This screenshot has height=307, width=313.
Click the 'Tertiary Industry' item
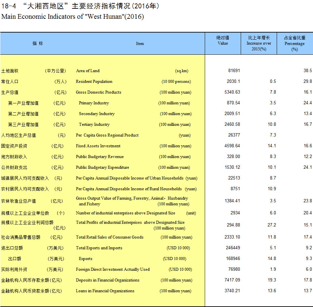click(94, 124)
